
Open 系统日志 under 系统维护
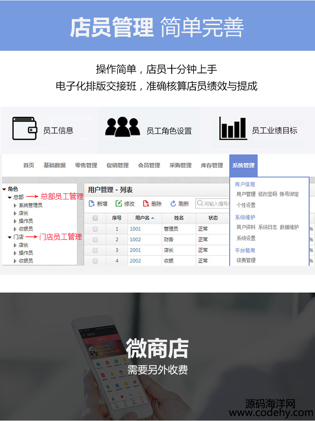268,227
